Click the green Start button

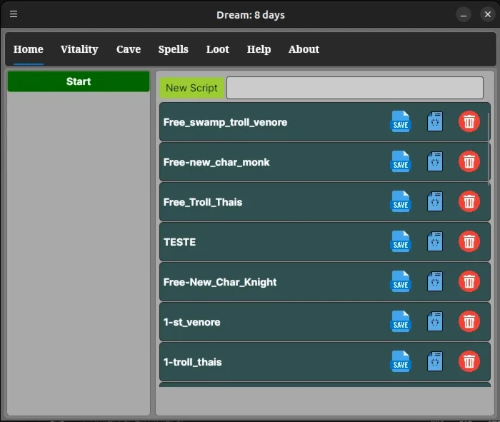[x=79, y=81]
